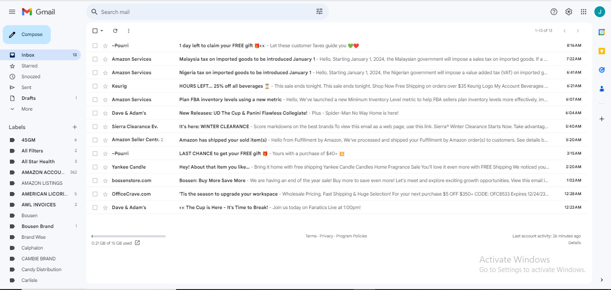This screenshot has height=290, width=611.
Task: Open the Sent folder
Action: pos(40,87)
